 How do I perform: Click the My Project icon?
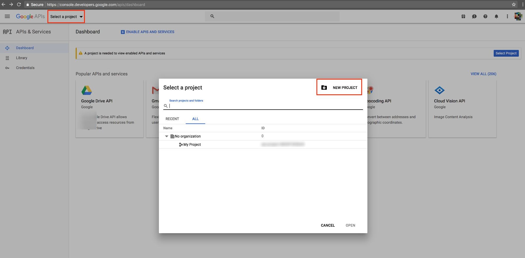[181, 145]
